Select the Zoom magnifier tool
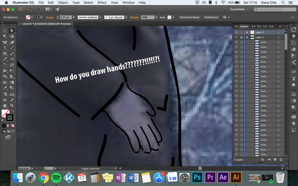The image size is (298, 186). (x=12, y=105)
